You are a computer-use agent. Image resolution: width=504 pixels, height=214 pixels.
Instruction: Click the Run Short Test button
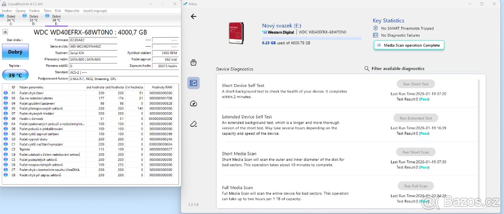(x=416, y=84)
